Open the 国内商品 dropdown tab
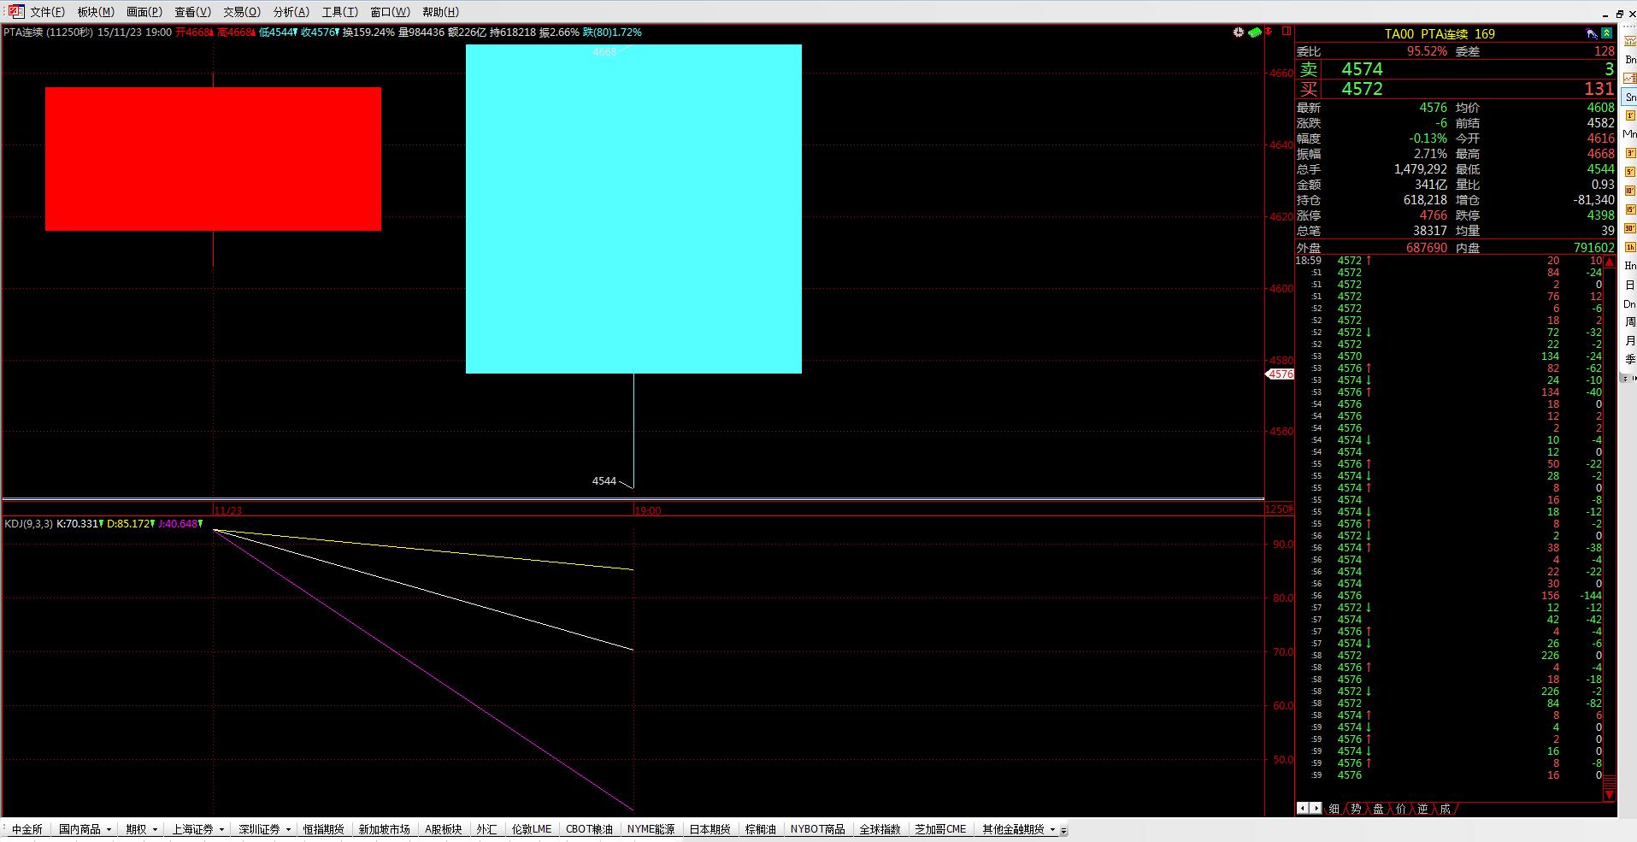The image size is (1637, 842). 85,829
